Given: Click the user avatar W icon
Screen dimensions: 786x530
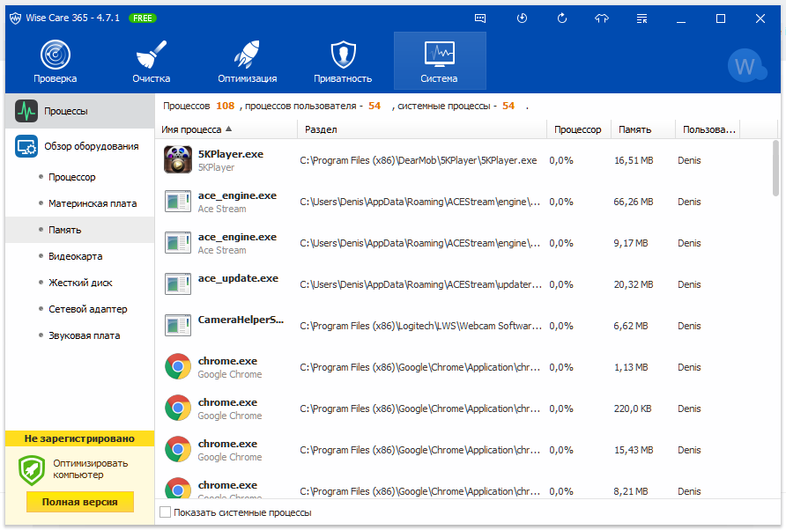Looking at the screenshot, I should 747,66.
